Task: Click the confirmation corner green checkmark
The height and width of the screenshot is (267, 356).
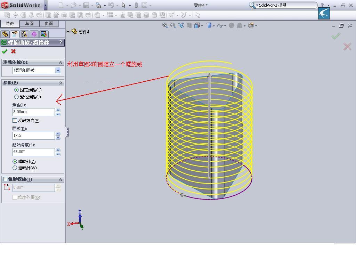Action: [336, 36]
